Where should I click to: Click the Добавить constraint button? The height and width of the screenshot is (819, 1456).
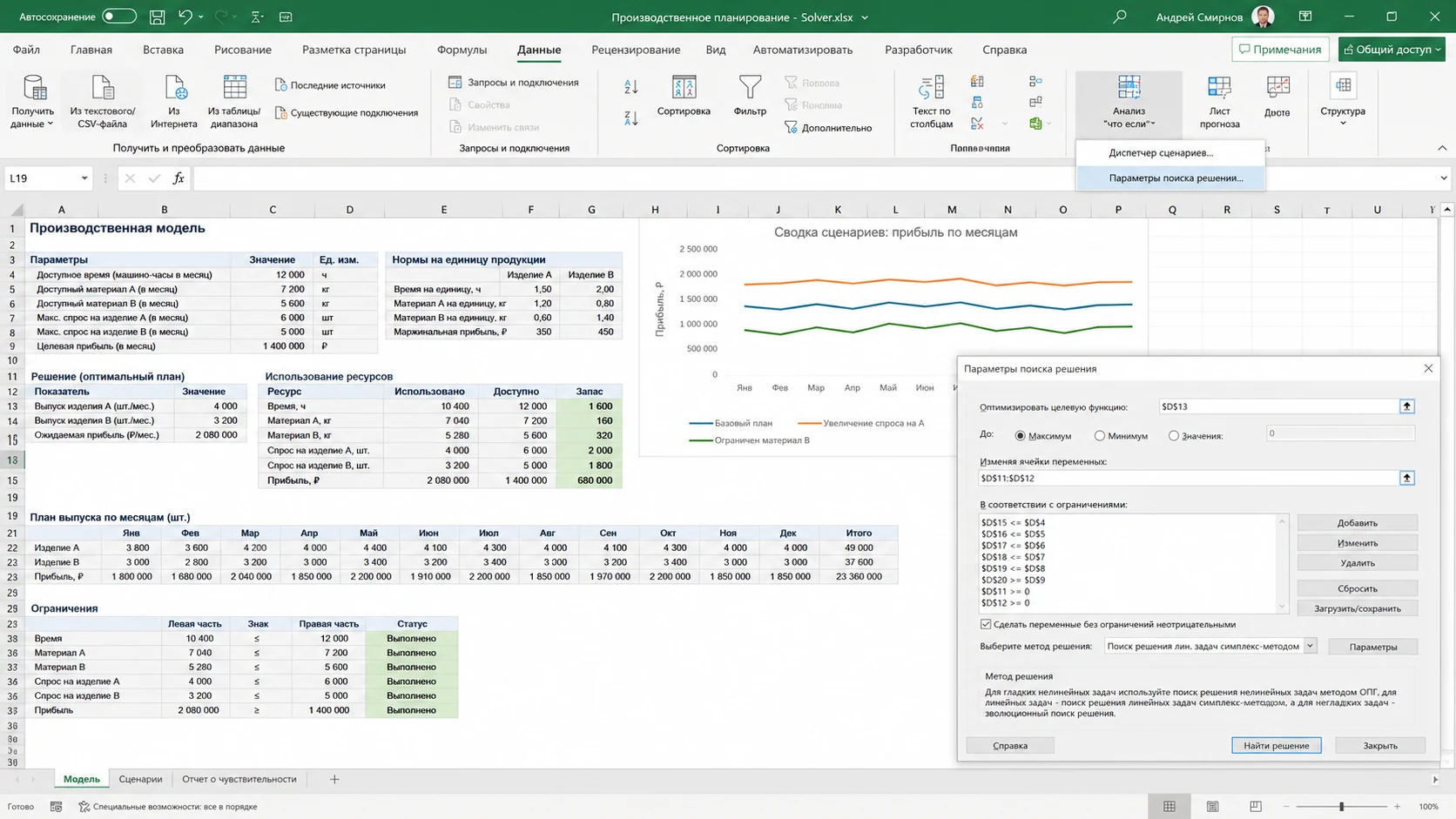point(1357,523)
